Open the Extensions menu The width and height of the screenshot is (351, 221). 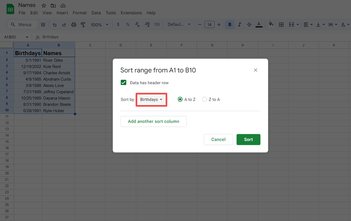point(131,13)
